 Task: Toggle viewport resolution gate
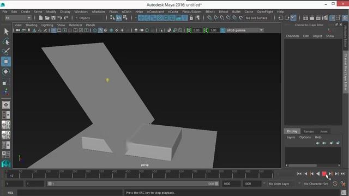(x=64, y=30)
